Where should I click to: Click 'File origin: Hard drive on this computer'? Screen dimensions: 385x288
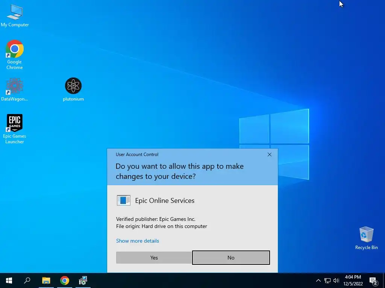162,226
